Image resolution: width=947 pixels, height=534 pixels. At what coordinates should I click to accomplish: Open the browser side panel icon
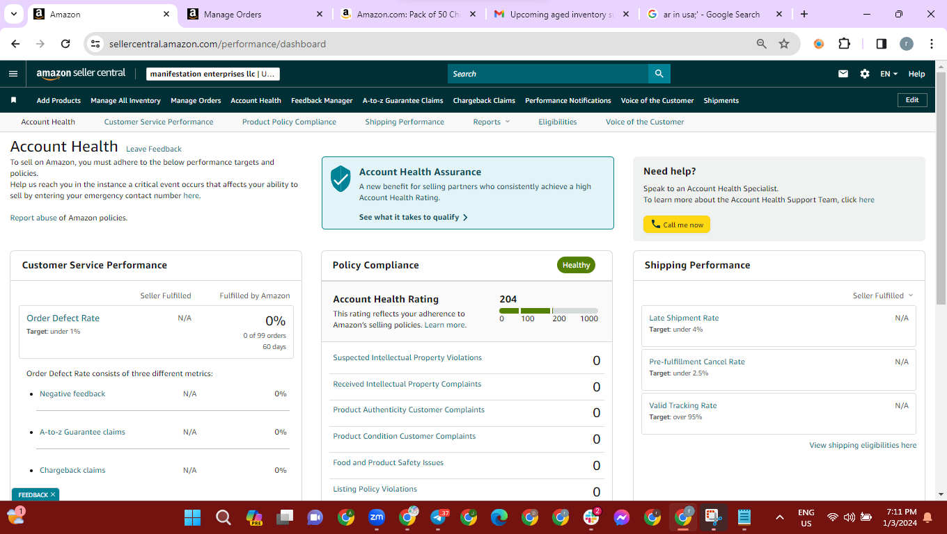pos(881,44)
